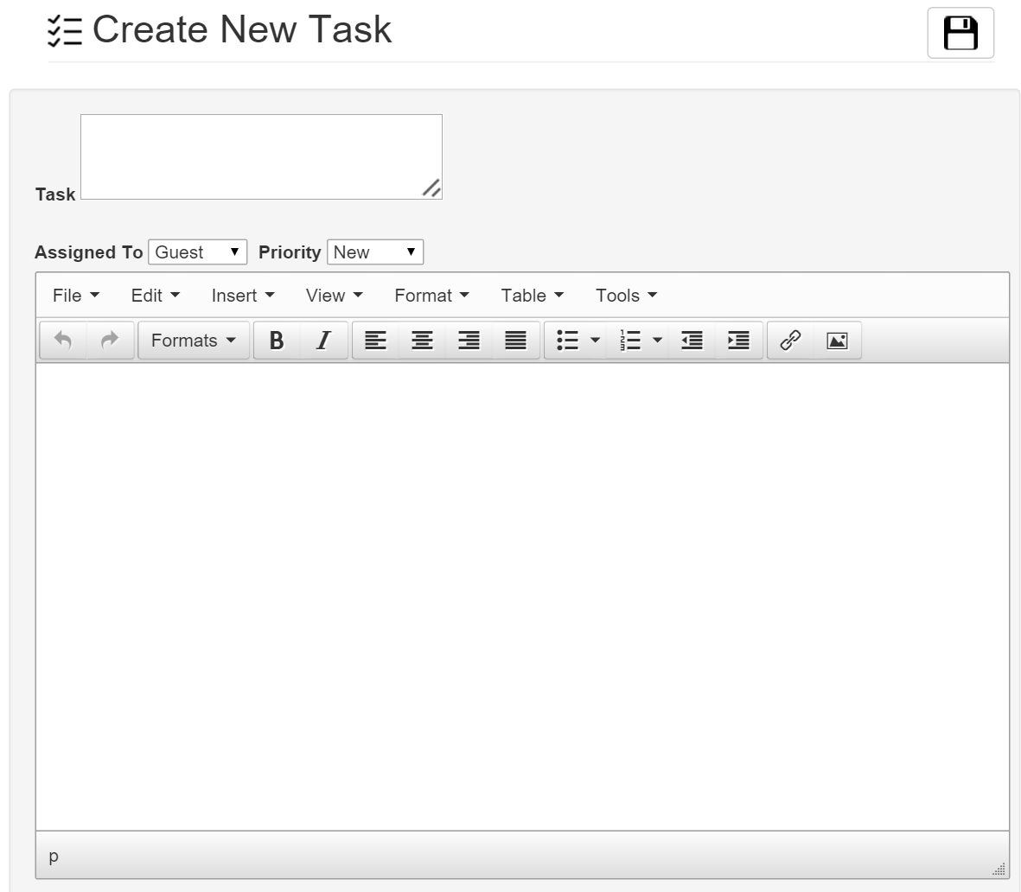1021x892 pixels.
Task: Click the Priority label
Action: tap(290, 252)
